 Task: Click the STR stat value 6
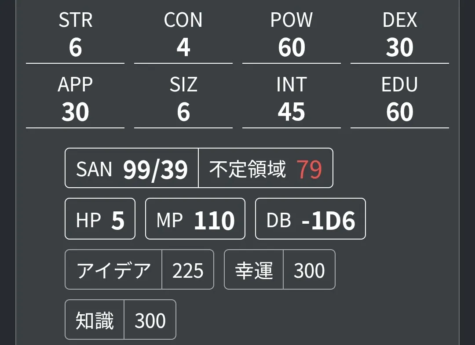(x=75, y=47)
